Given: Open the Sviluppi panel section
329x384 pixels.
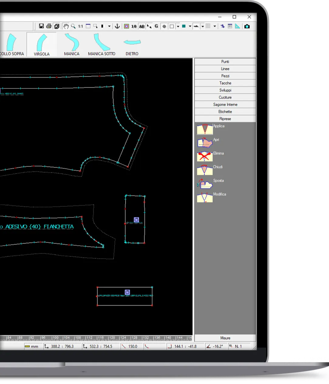Looking at the screenshot, I should [x=225, y=90].
